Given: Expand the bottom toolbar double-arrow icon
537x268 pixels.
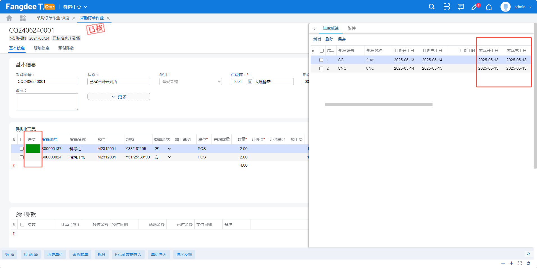Looking at the screenshot, I should 528,254.
